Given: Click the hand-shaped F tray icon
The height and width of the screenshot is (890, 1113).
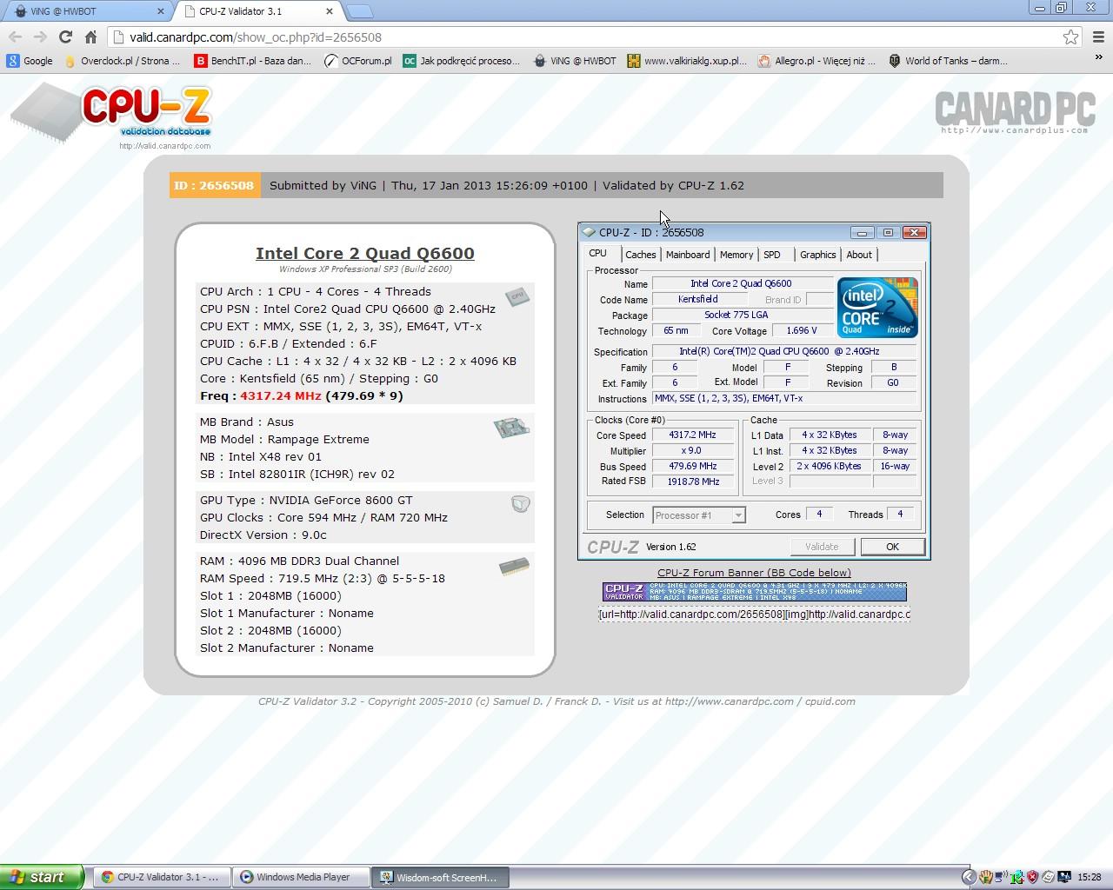Looking at the screenshot, I should pyautogui.click(x=986, y=877).
